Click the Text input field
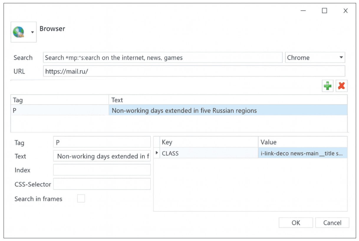359x241 pixels. pos(102,156)
